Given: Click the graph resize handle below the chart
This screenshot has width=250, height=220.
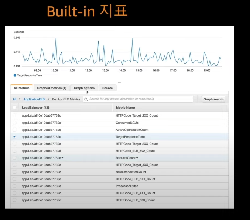Looking at the screenshot, I should click(120, 82).
